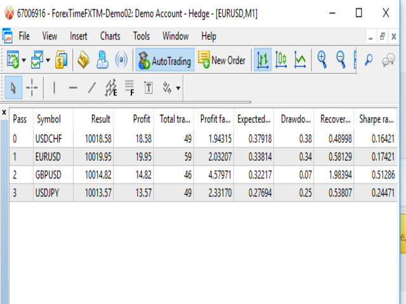406x304 pixels.
Task: Select the USDCHF row symbol
Action: point(49,139)
